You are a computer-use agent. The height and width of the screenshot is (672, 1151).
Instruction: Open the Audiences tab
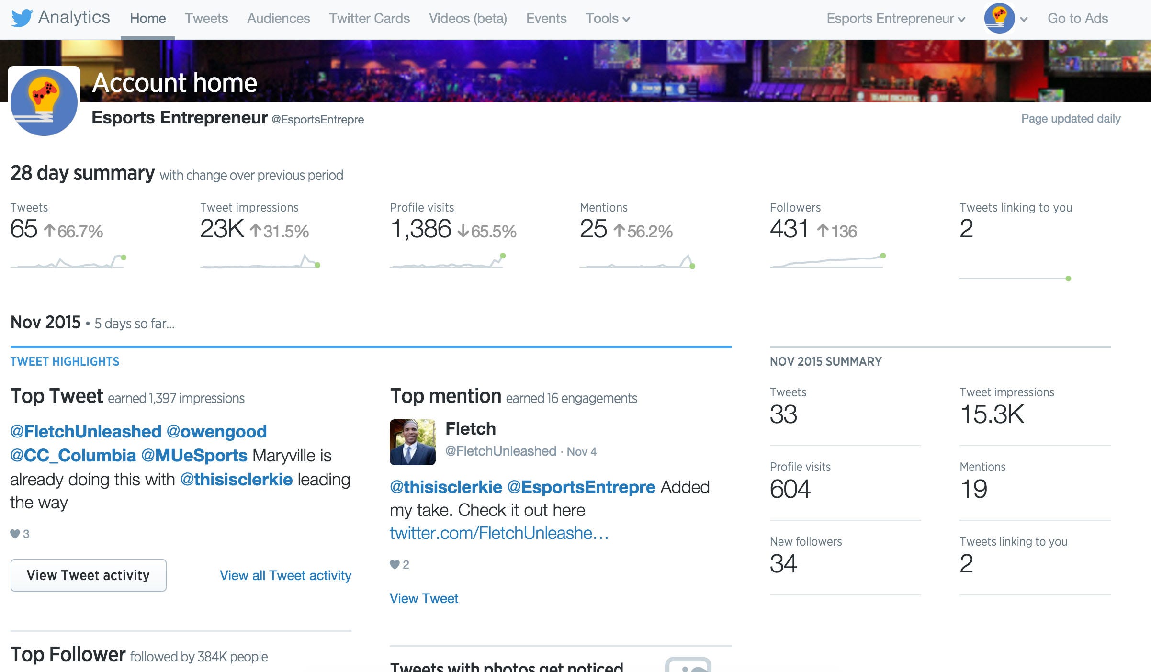278,19
